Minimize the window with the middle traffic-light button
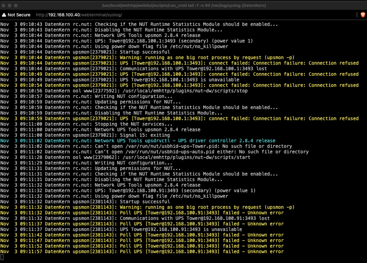The image size is (367, 263). 10,6
